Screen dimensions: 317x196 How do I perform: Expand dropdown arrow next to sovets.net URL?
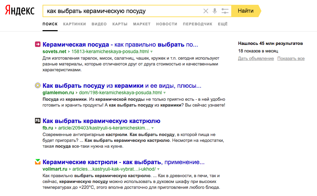151,52
